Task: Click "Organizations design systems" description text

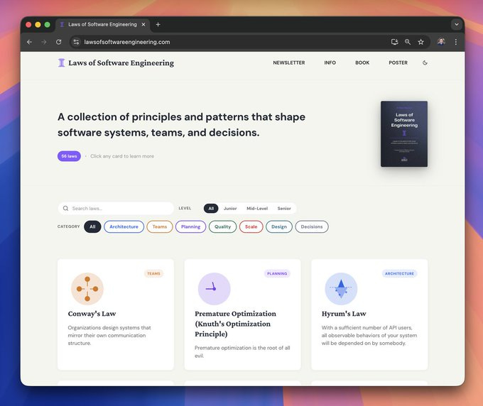Action: click(109, 335)
